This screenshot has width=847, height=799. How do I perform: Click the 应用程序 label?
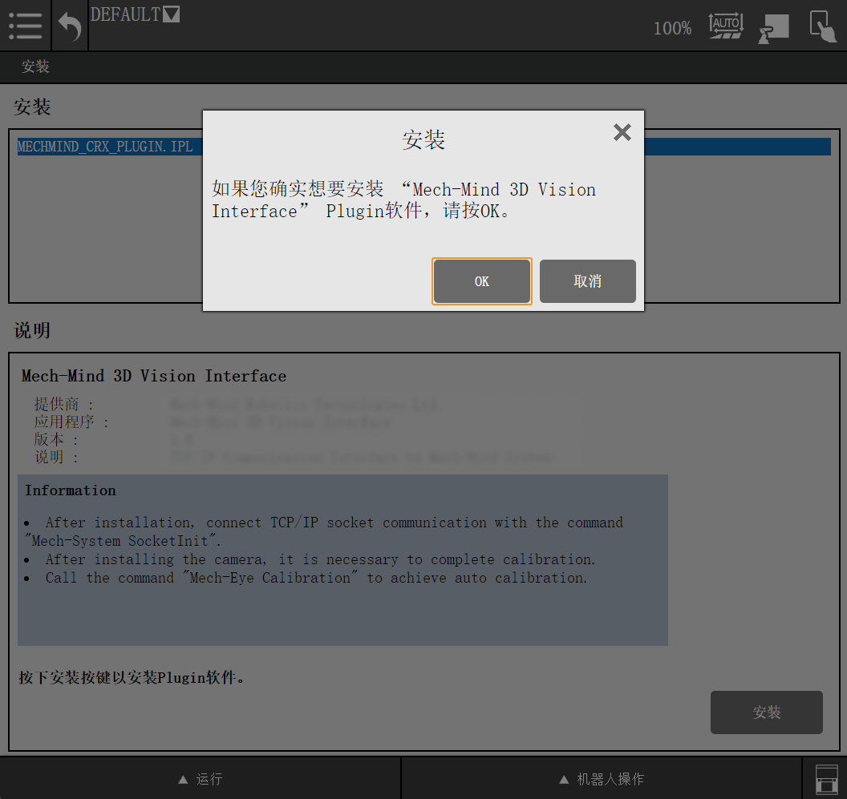pyautogui.click(x=71, y=422)
